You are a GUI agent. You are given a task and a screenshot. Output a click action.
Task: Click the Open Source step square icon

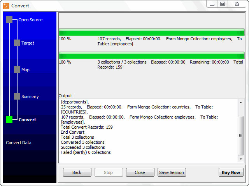(x=9, y=20)
